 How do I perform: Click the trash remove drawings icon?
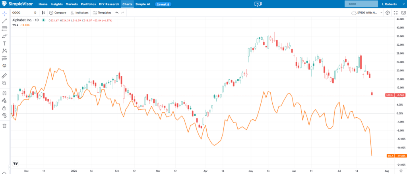pyautogui.click(x=4, y=126)
